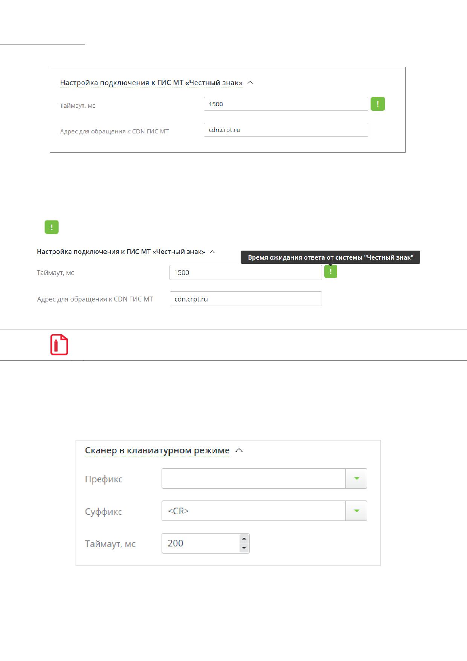
Task: Click the Суффикс field showing <CR>
Action: tap(253, 511)
